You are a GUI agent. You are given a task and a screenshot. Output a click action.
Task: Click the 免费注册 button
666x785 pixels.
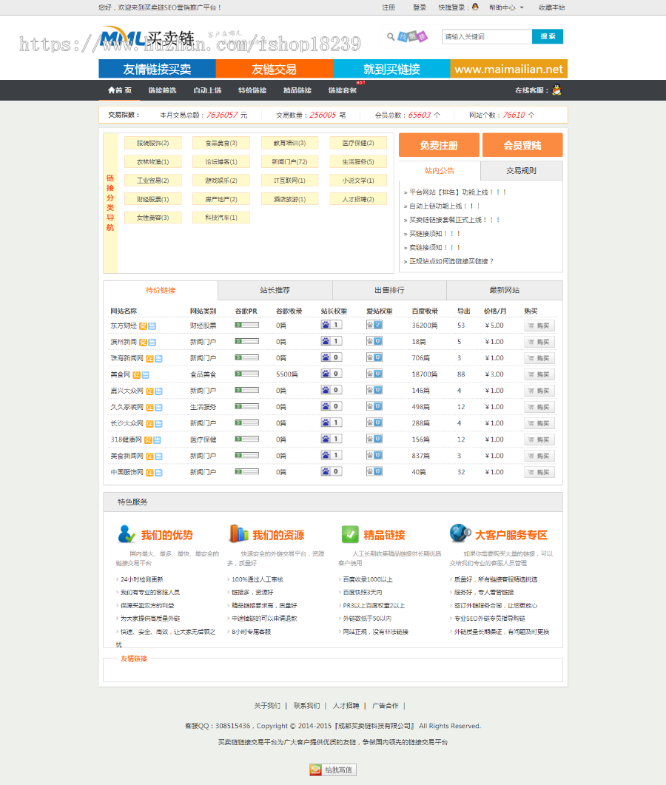click(439, 145)
